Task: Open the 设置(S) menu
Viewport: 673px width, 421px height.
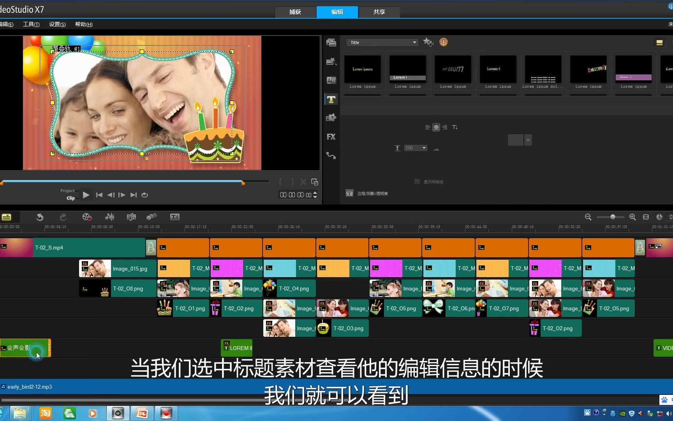Action: pyautogui.click(x=57, y=24)
